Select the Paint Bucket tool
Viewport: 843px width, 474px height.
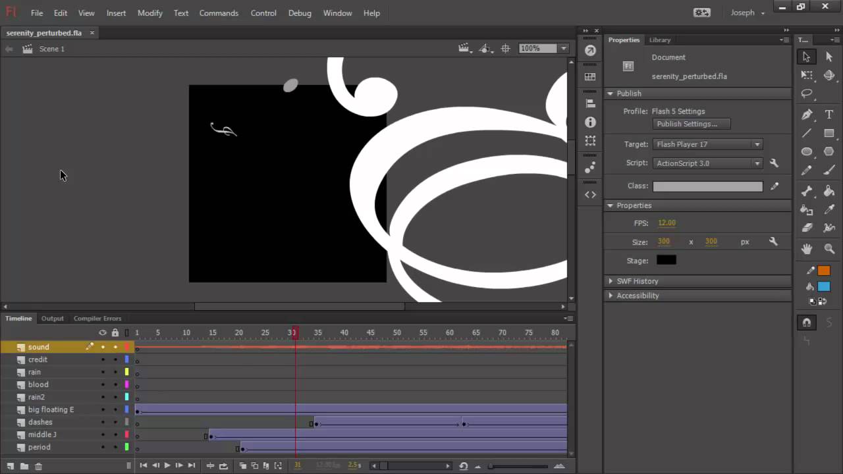pos(829,192)
